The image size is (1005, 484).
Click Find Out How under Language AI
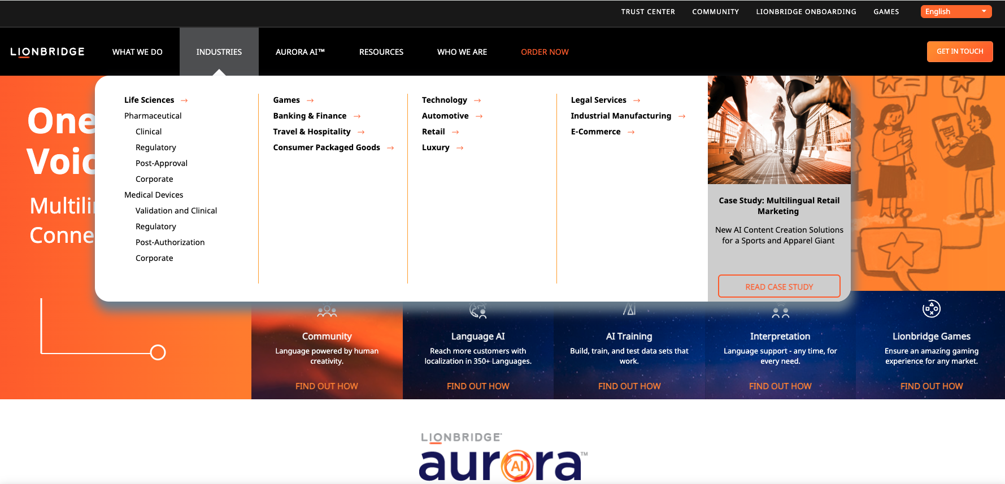point(478,386)
